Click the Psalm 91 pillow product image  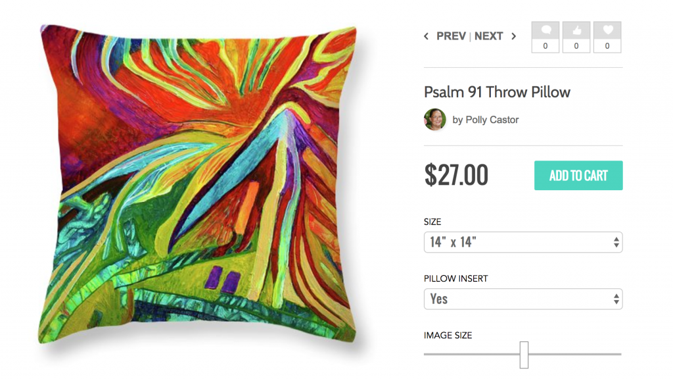(x=198, y=185)
